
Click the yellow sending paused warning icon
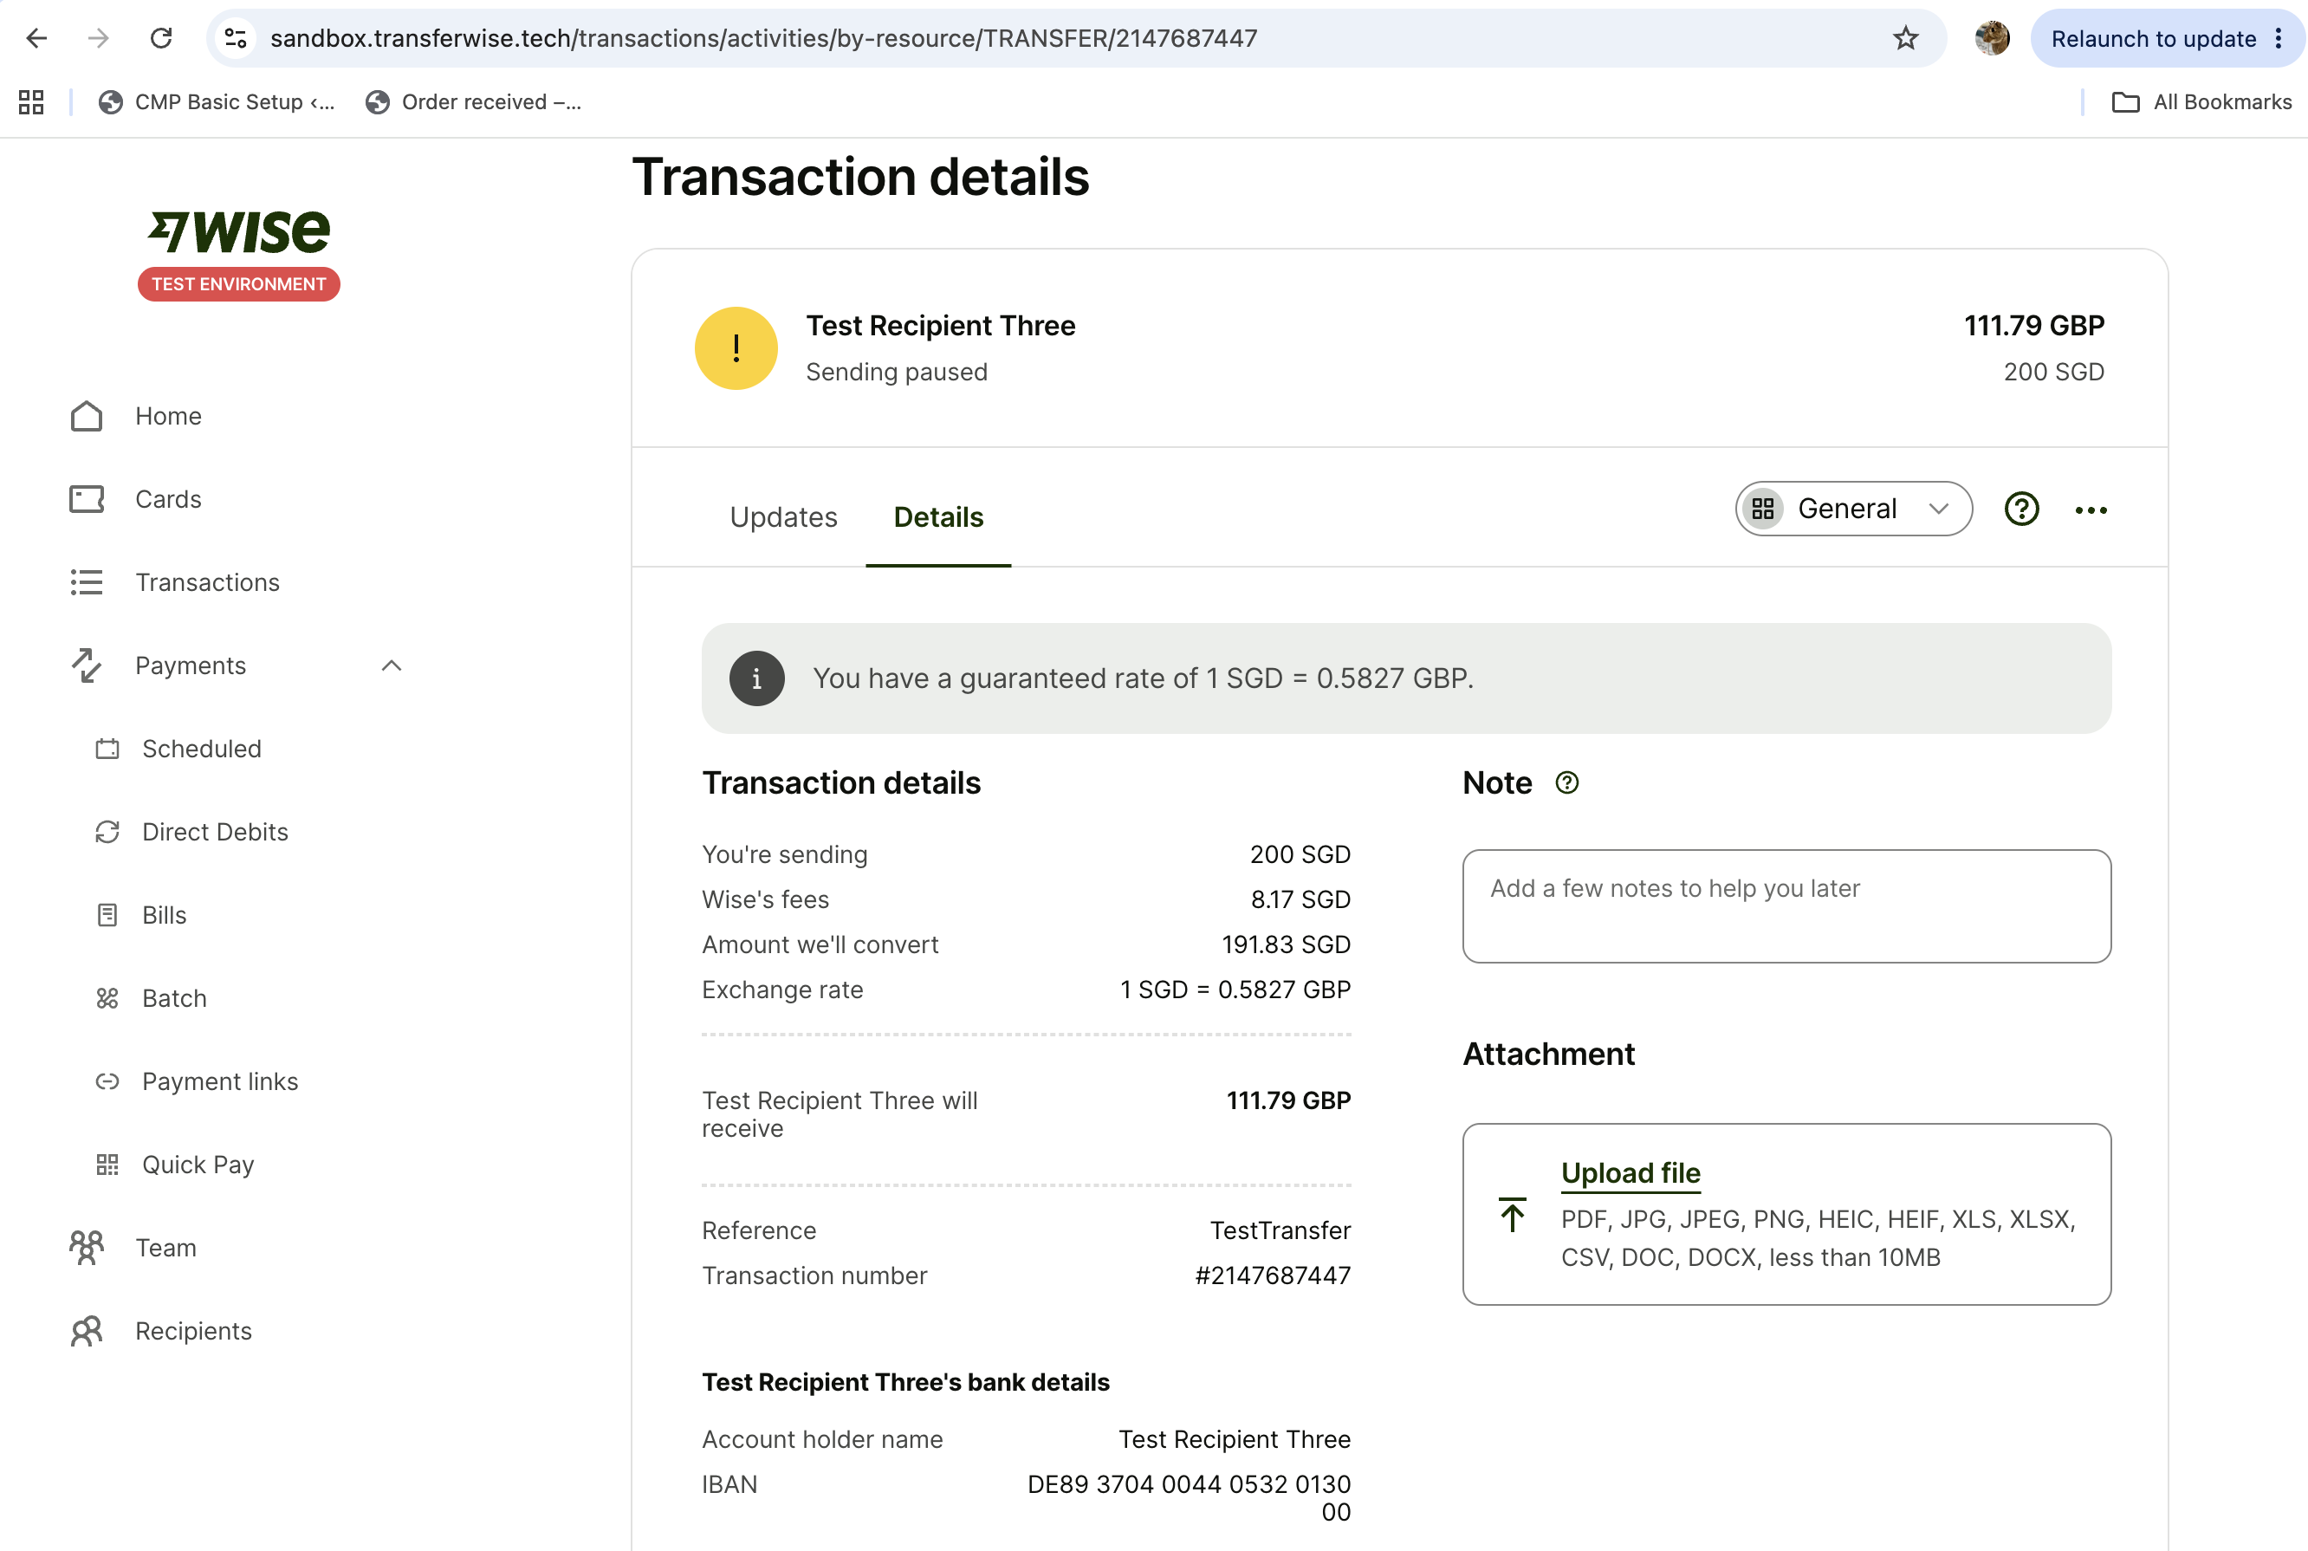(736, 348)
